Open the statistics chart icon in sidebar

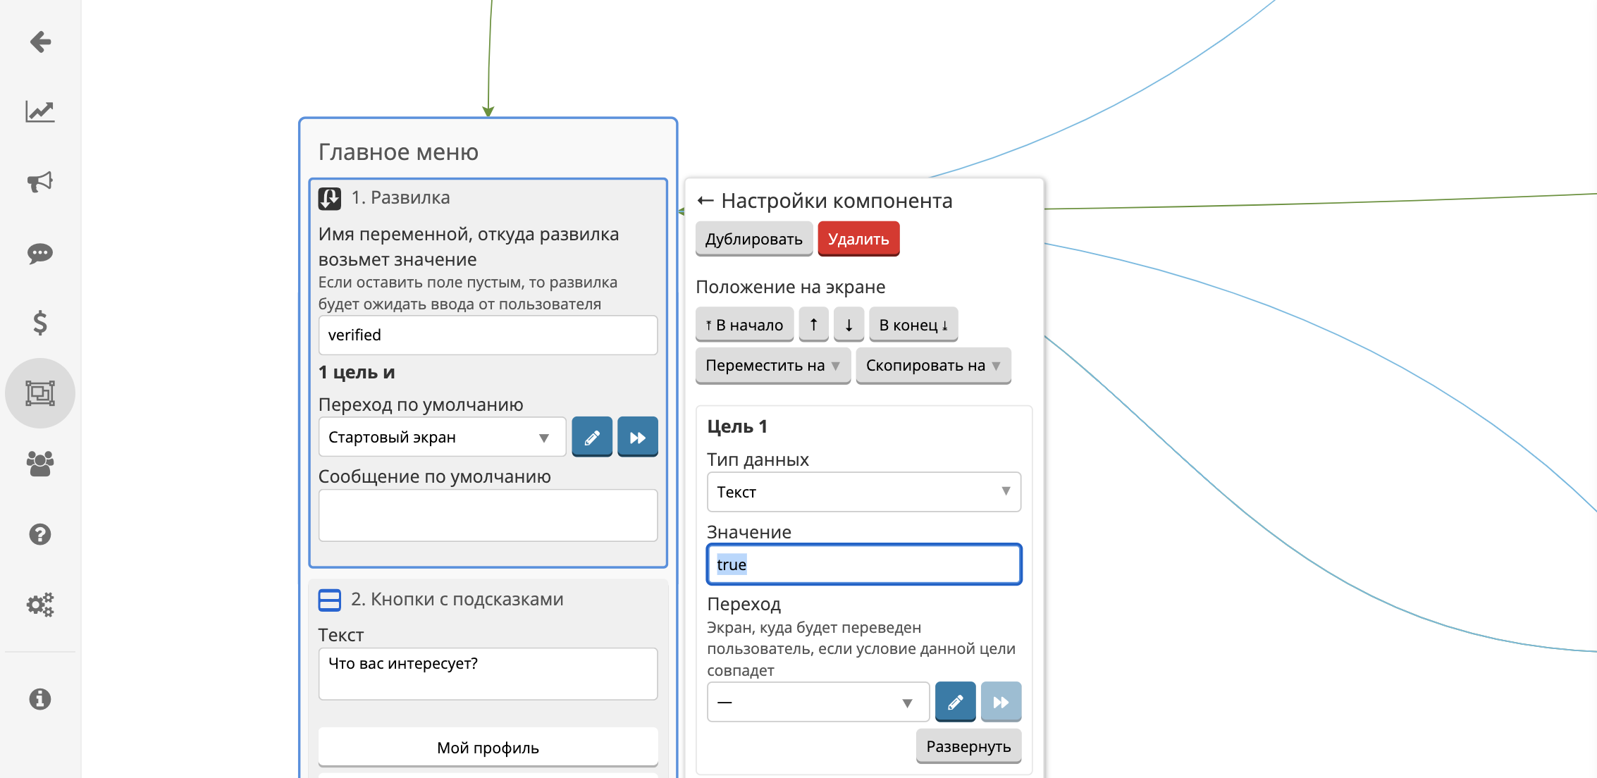(x=40, y=111)
